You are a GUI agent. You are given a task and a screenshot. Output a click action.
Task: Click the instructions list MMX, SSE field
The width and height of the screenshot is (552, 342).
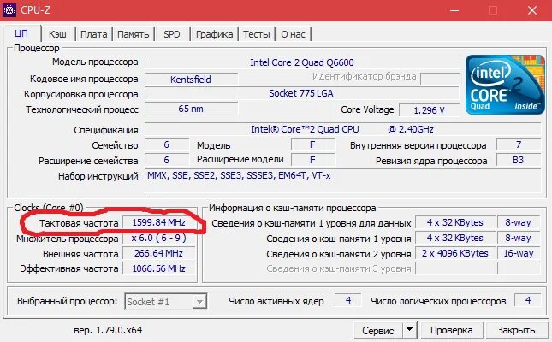[x=343, y=181]
